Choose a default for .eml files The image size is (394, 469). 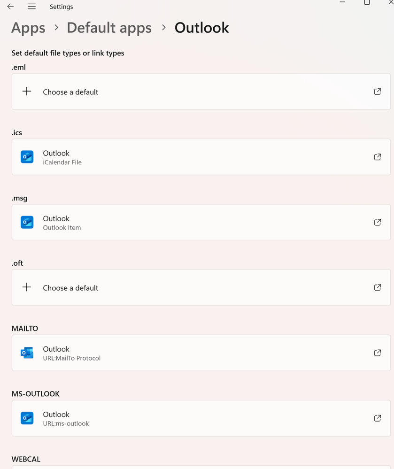coord(70,92)
